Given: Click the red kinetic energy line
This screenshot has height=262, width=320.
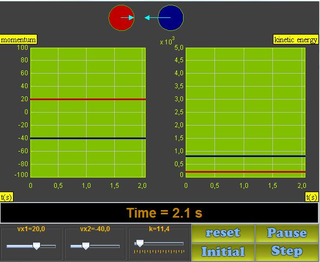Looking at the screenshot, I should coord(245,172).
